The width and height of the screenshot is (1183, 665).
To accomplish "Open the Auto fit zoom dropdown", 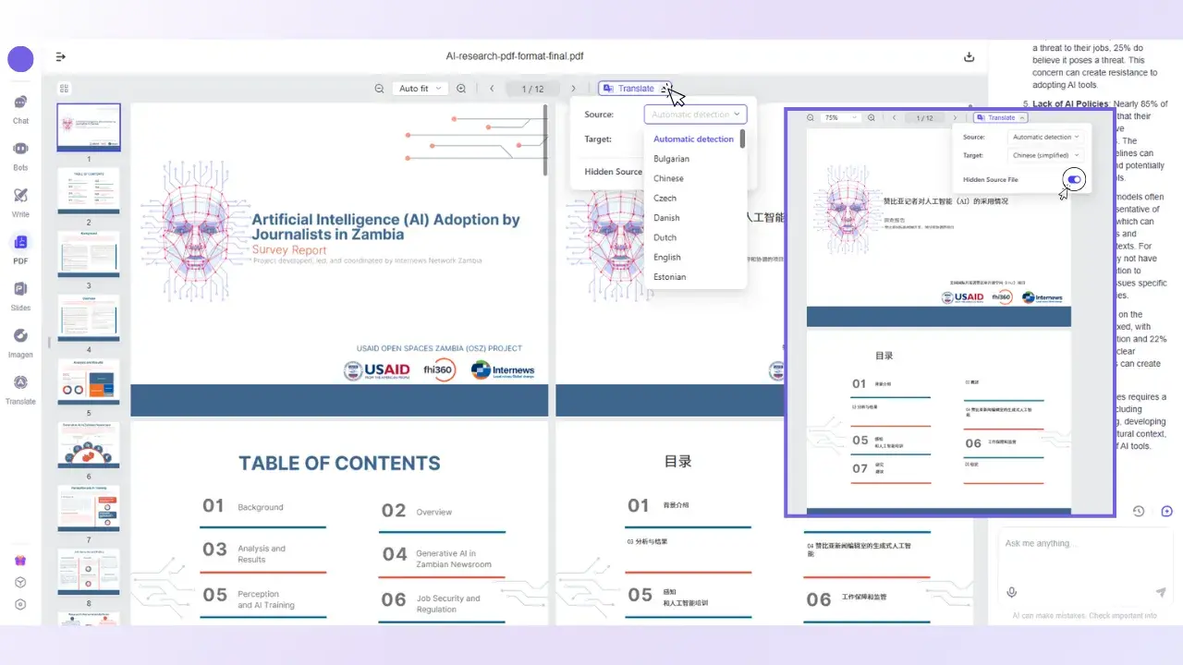I will coord(420,89).
